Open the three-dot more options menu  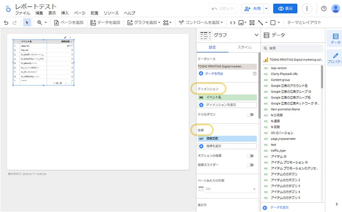coord(307,9)
